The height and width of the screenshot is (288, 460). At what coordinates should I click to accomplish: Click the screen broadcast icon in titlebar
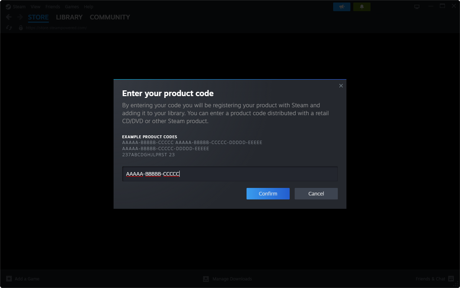(417, 6)
